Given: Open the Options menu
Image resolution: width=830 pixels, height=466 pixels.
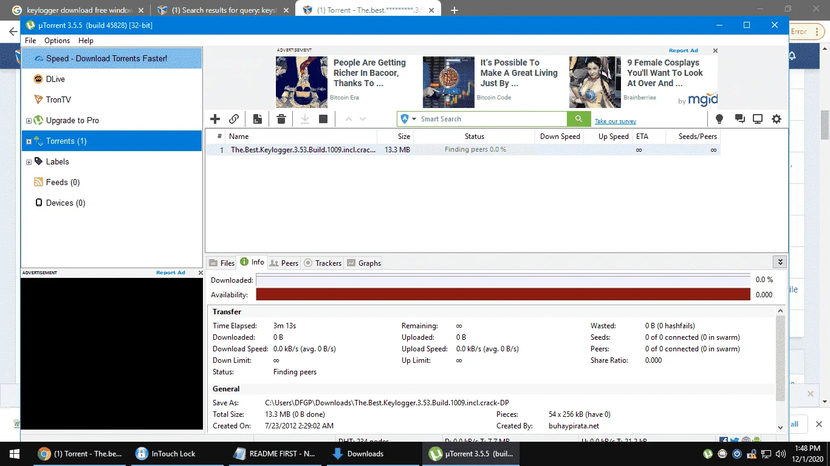Looking at the screenshot, I should 57,41.
